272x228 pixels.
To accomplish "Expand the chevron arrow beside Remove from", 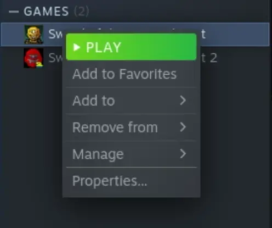I will point(183,127).
